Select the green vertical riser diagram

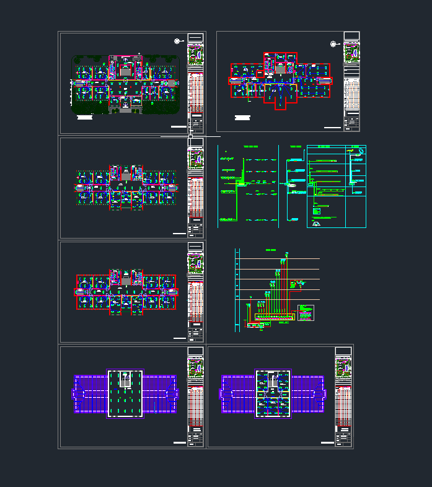coord(248,186)
